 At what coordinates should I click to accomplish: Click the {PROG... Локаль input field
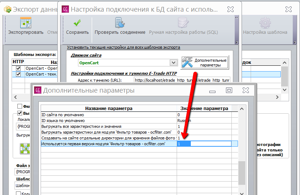click(23, 126)
